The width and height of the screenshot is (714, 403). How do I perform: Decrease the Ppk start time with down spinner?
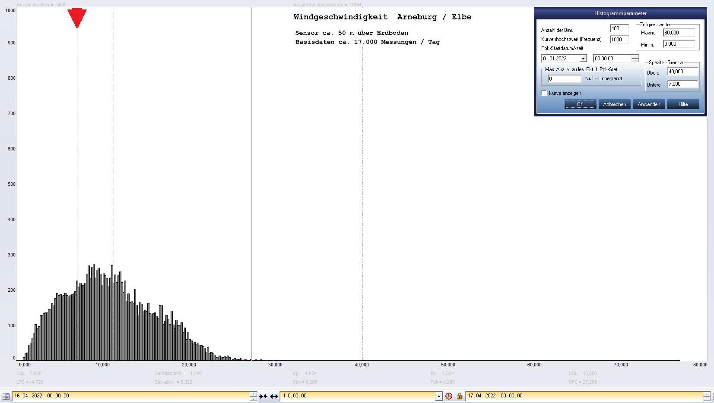pyautogui.click(x=635, y=60)
